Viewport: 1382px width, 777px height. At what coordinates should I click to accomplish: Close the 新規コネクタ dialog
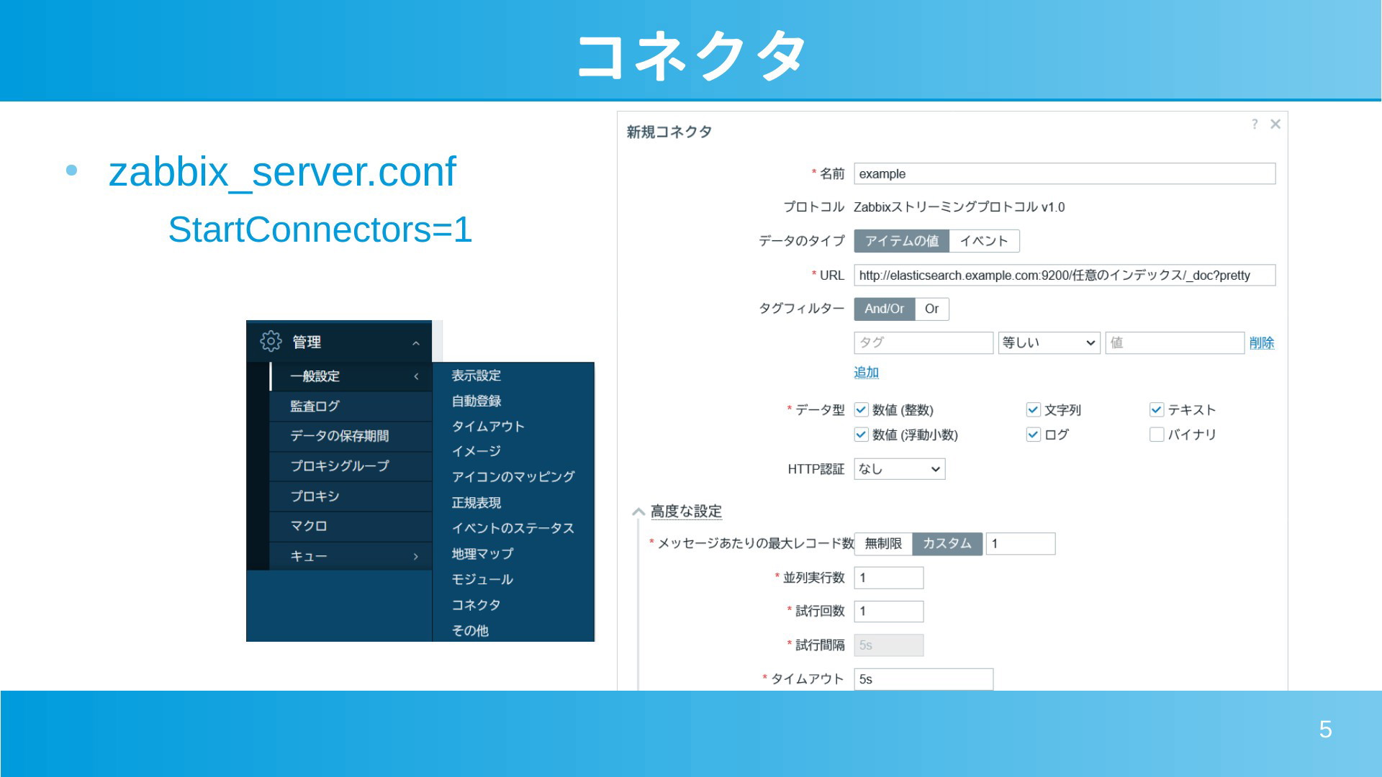click(x=1275, y=124)
